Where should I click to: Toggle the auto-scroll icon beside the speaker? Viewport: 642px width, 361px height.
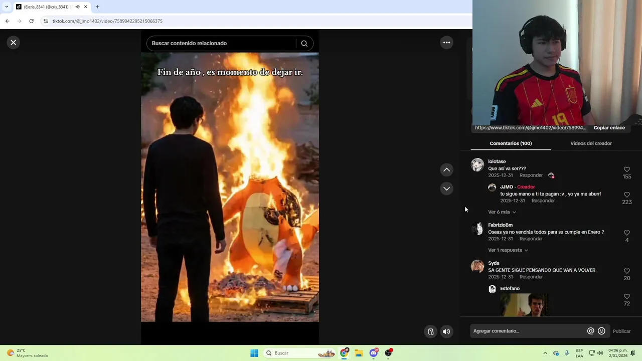(x=431, y=331)
